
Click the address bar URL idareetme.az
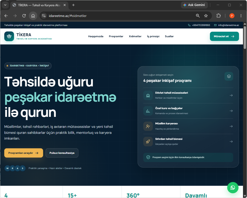point(68,16)
